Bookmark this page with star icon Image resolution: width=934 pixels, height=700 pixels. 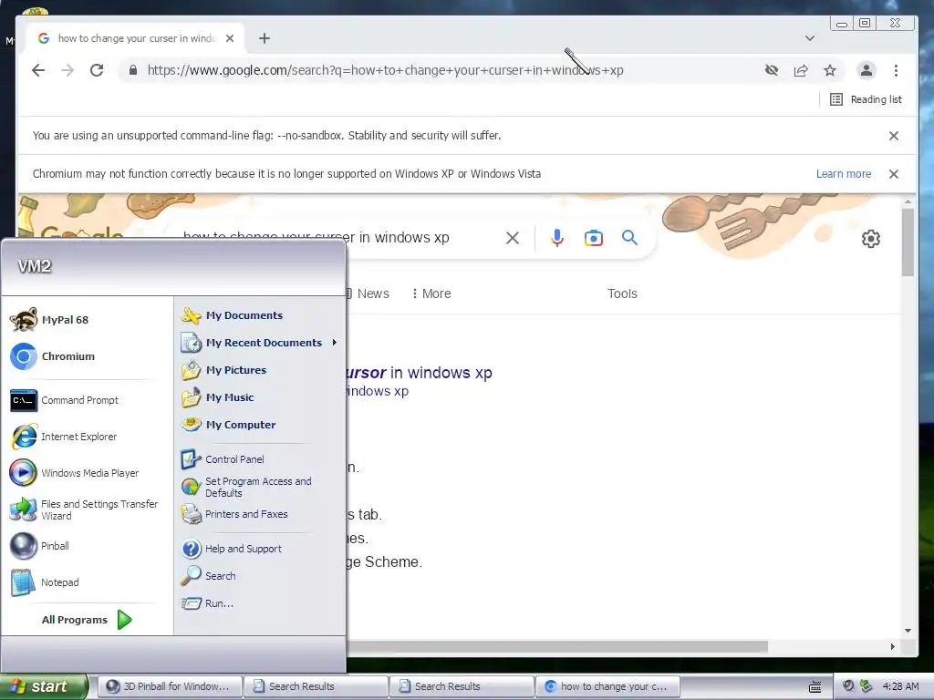click(830, 70)
